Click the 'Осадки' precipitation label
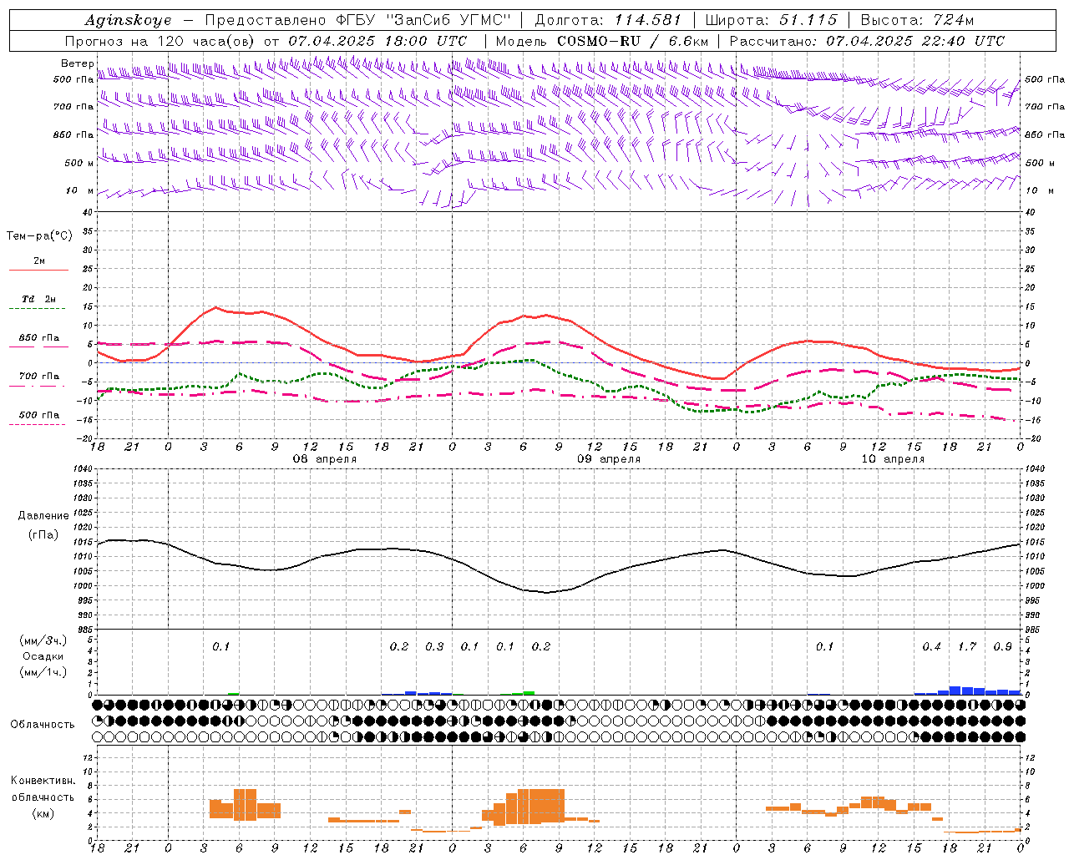Viewport: 1069px width, 855px height. click(x=43, y=656)
